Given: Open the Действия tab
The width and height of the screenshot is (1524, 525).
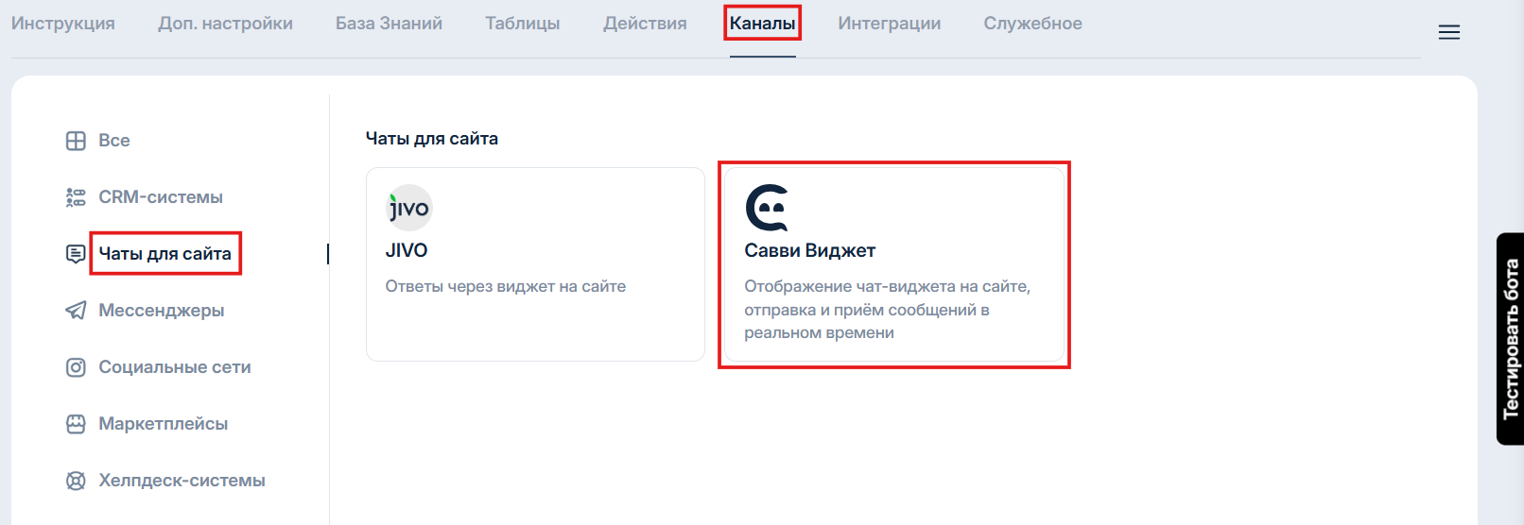Looking at the screenshot, I should pyautogui.click(x=645, y=24).
